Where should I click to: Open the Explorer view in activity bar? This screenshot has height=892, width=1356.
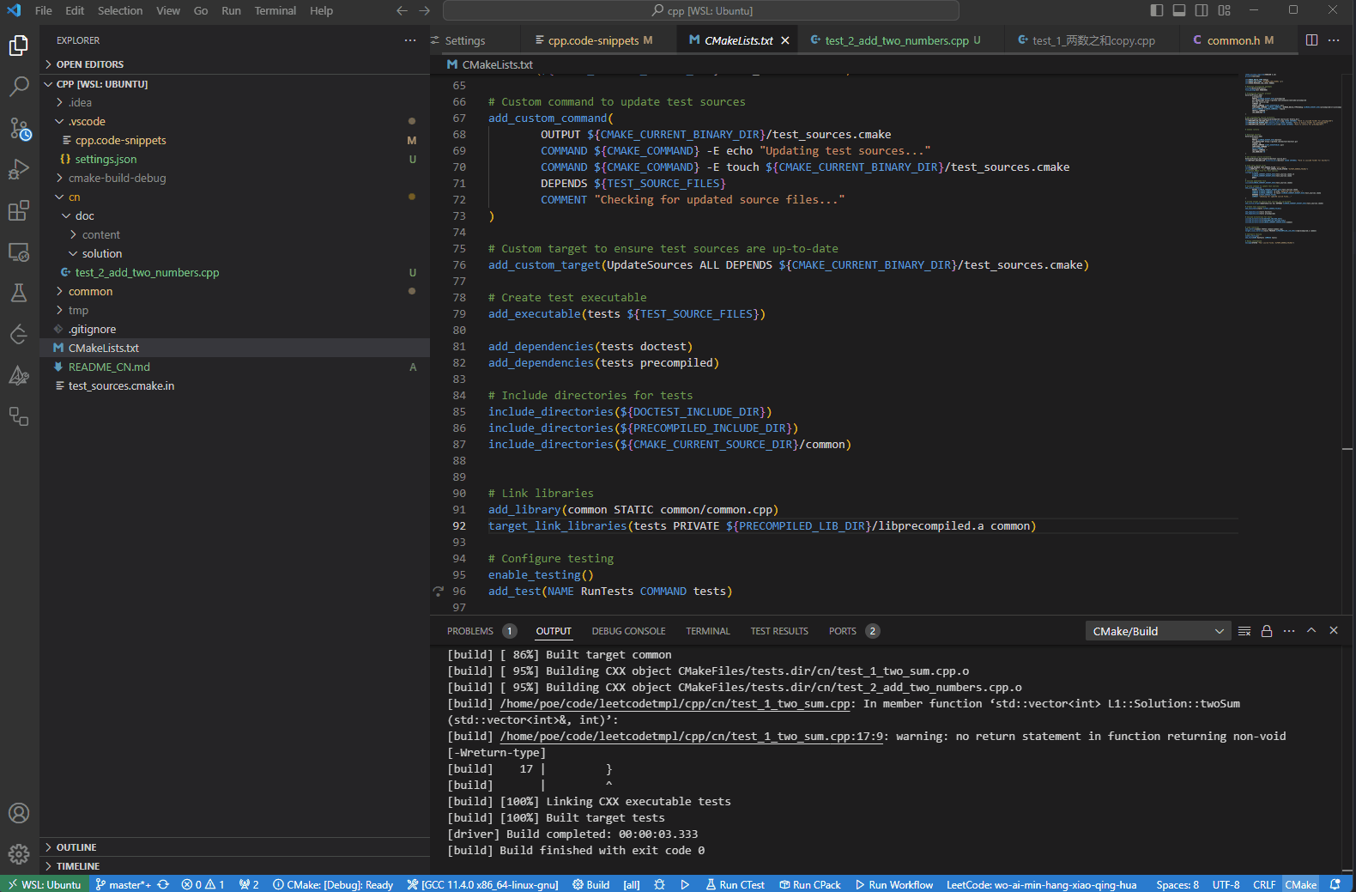tap(19, 45)
